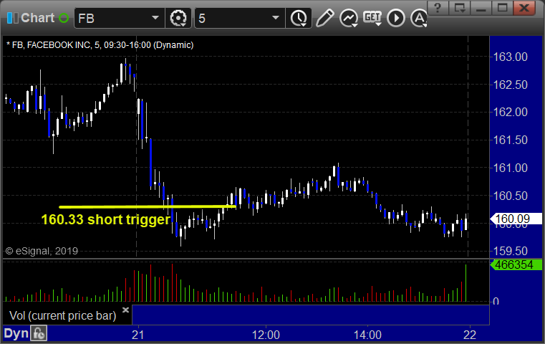This screenshot has height=344, width=545.
Task: Click the 466354 volume value marker
Action: [x=516, y=264]
